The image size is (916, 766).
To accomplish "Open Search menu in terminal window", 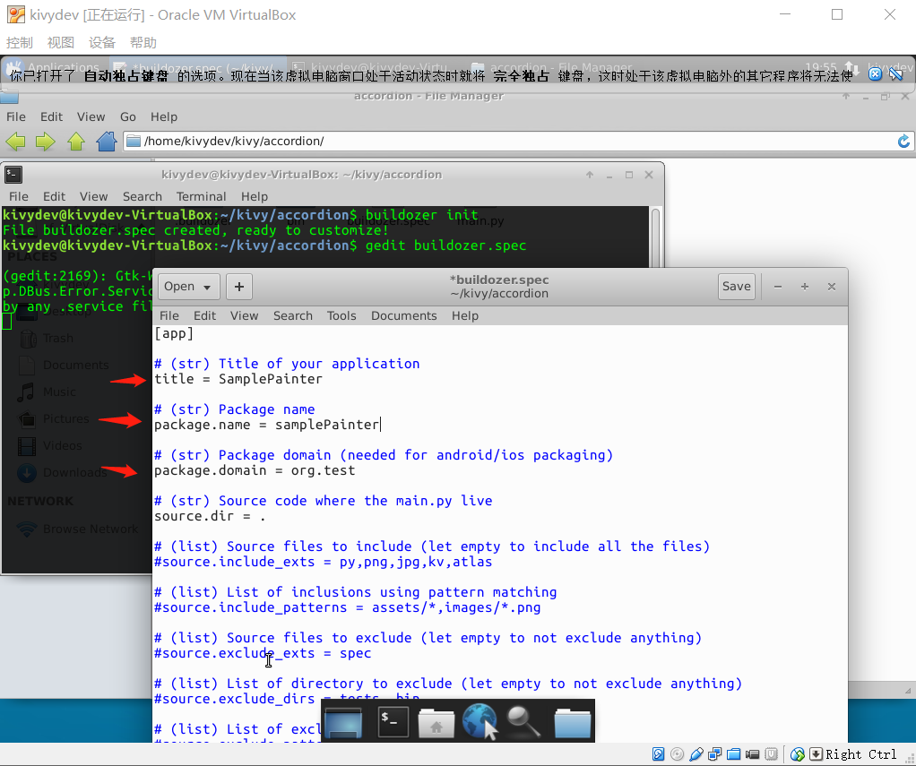I will (x=142, y=197).
